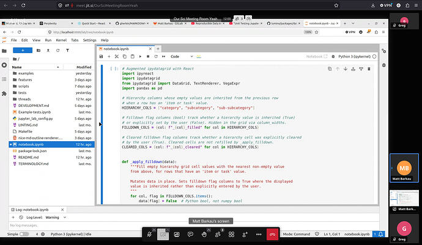Refresh the file browser listing
Viewport: 422px width, 245px height.
tap(58, 50)
